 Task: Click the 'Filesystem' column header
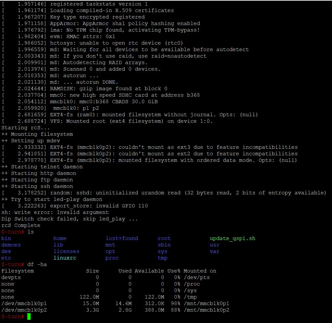18,271
